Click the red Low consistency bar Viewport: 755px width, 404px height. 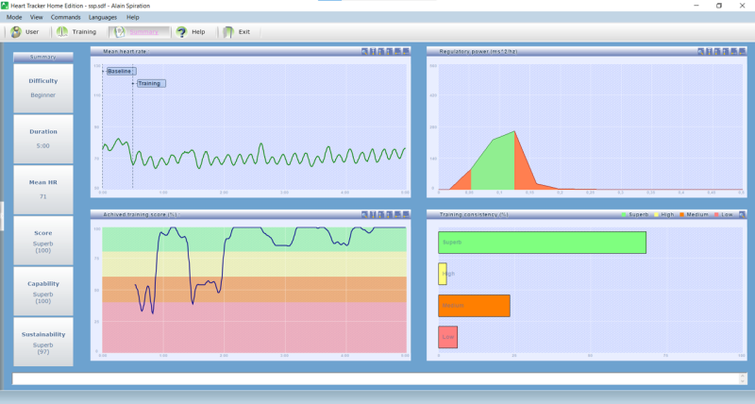(447, 337)
